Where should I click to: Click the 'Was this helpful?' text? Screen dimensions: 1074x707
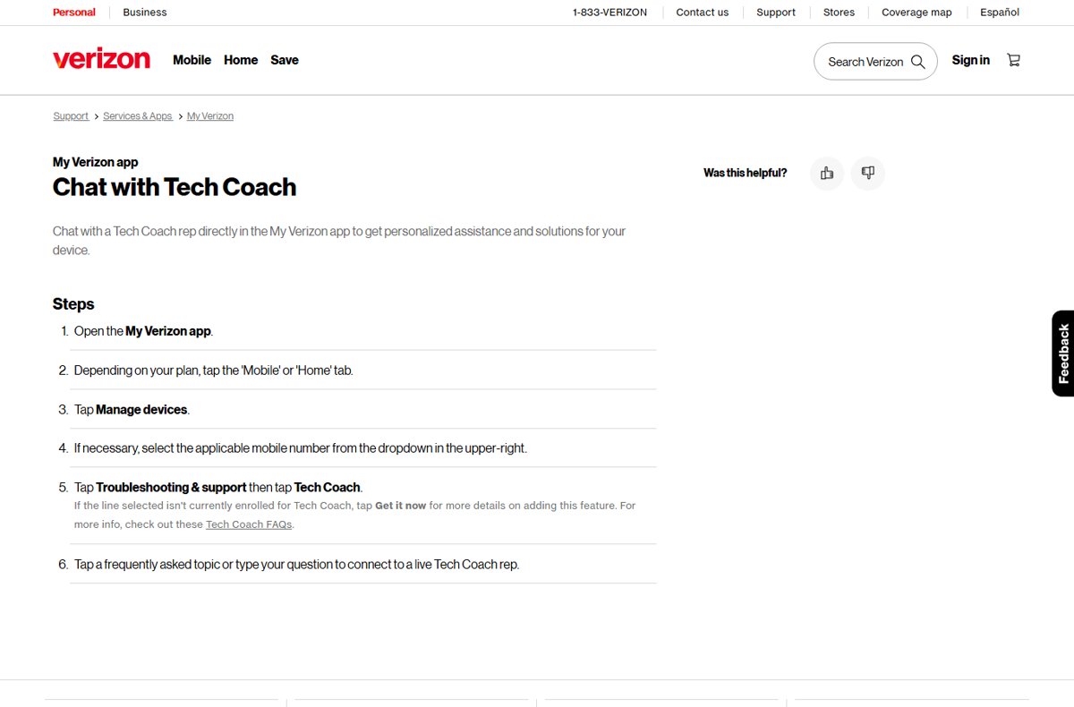[x=746, y=174]
